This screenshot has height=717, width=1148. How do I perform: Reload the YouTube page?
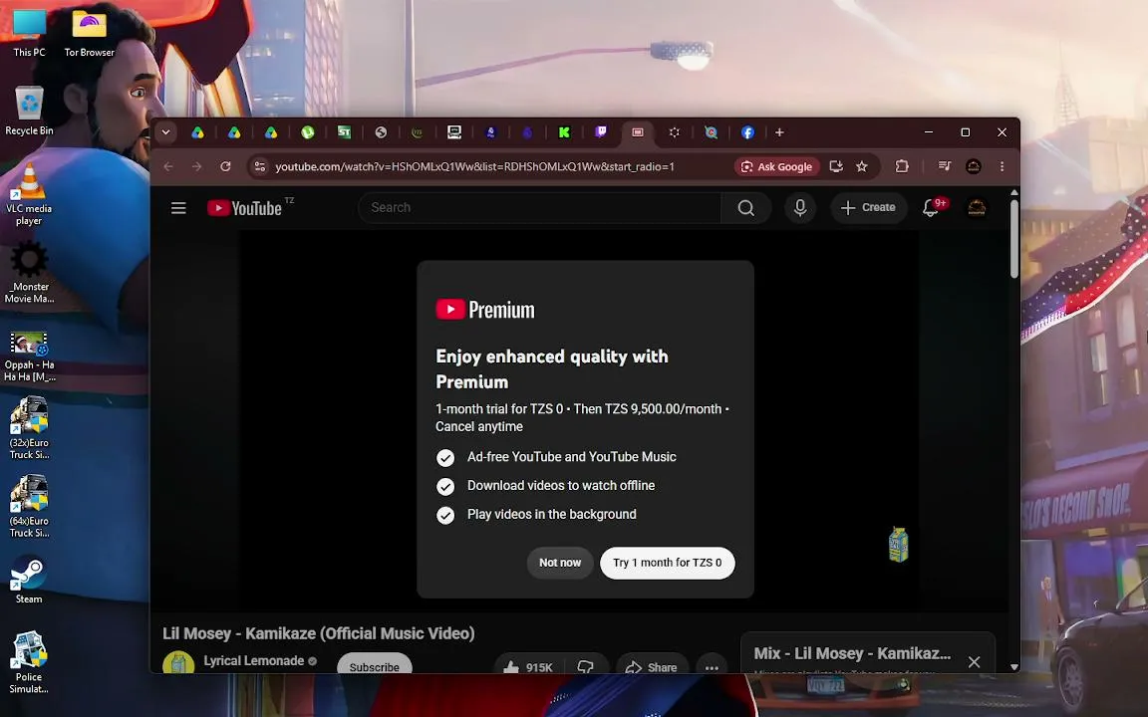point(225,167)
